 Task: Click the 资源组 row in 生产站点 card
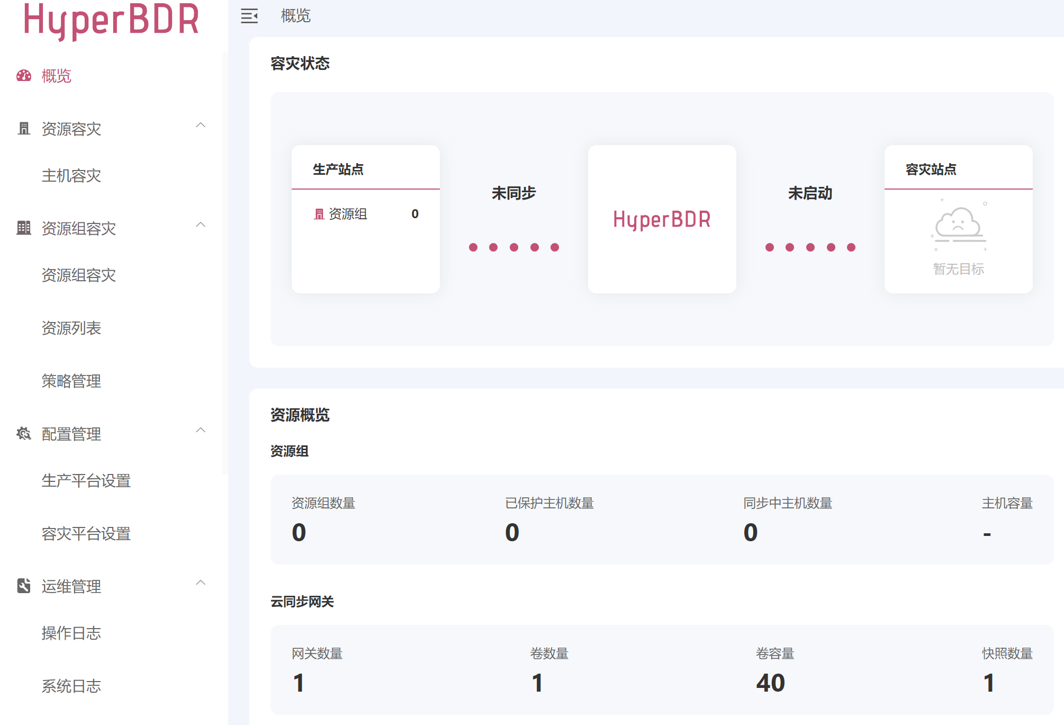click(x=366, y=214)
